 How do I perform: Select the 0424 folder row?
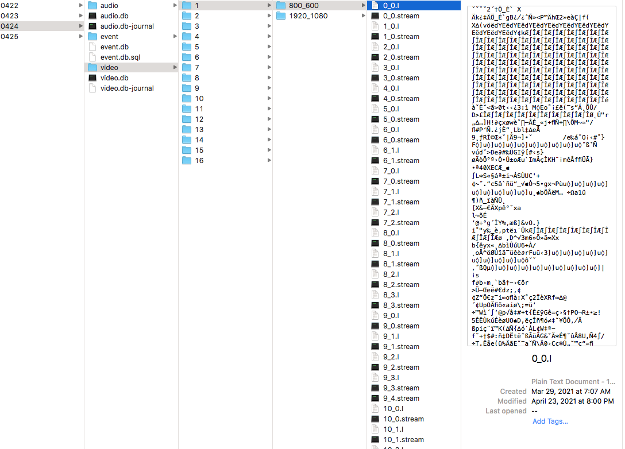tap(42, 26)
